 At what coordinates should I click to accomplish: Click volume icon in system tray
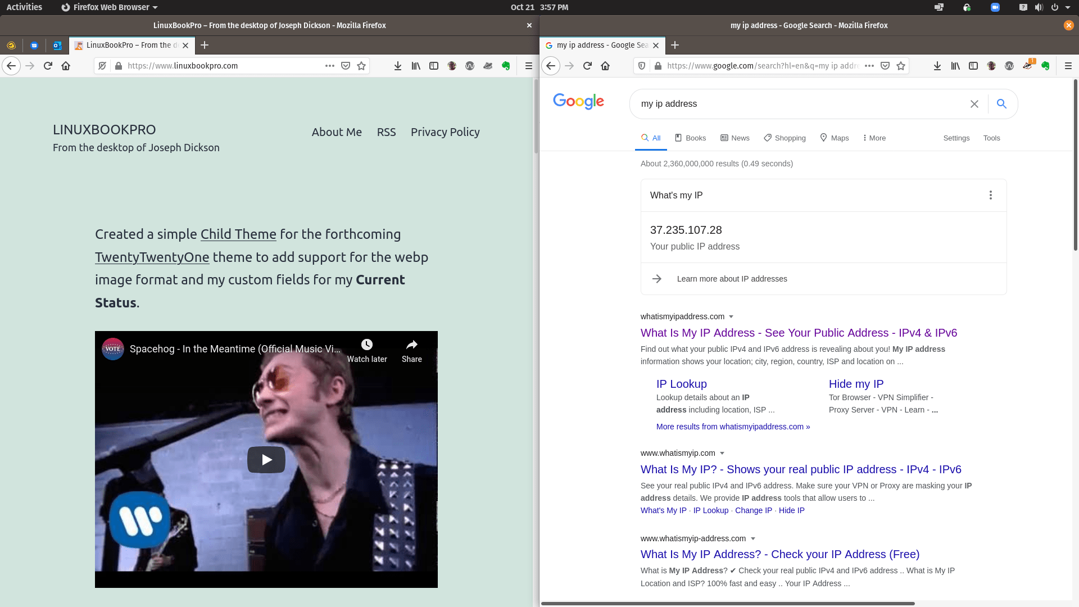pos(1039,7)
